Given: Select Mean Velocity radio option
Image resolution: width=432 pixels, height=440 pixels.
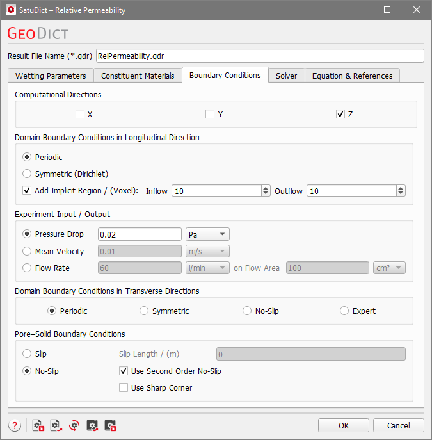Looking at the screenshot, I should tap(27, 251).
